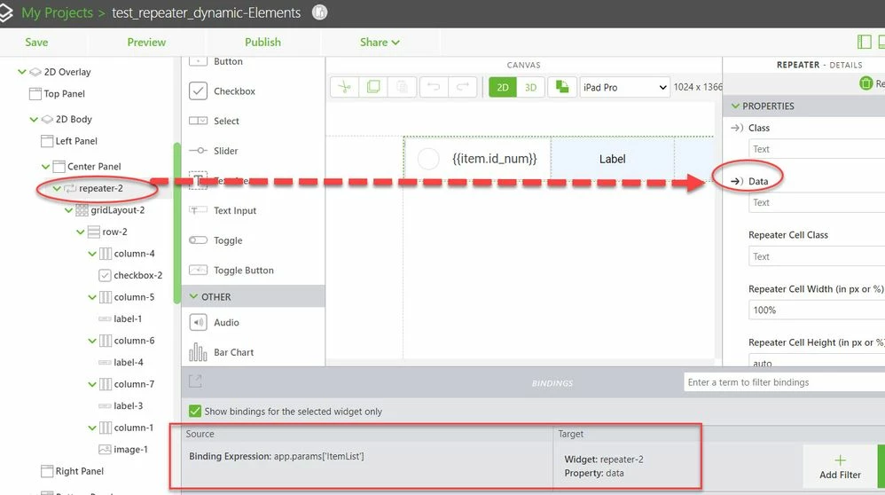Click the filter bindings search field
Image resolution: width=885 pixels, height=495 pixels.
pos(785,382)
